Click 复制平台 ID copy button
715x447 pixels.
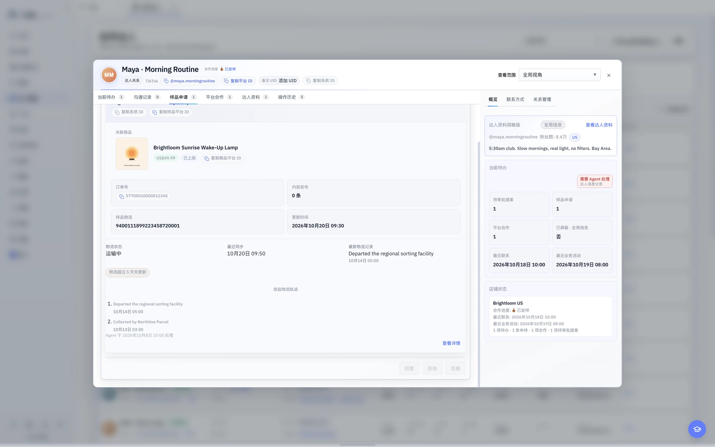238,81
